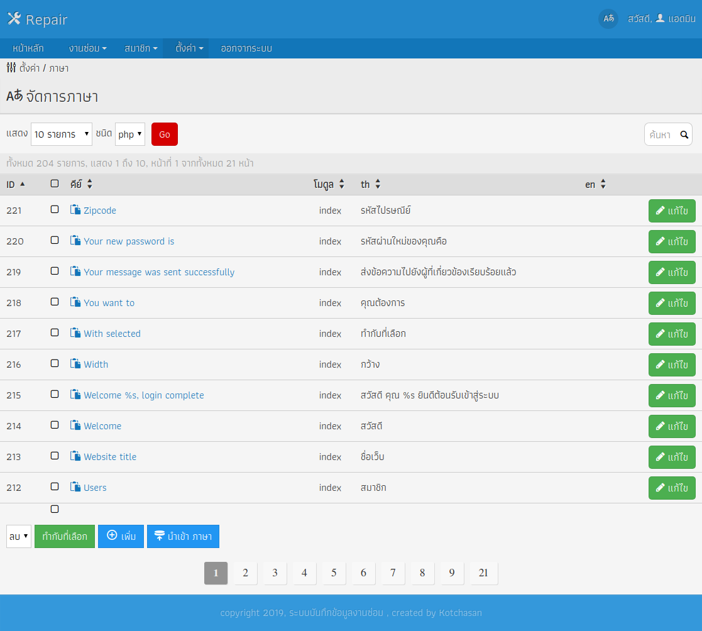
Task: Click the language switcher icon in header
Action: [x=608, y=19]
